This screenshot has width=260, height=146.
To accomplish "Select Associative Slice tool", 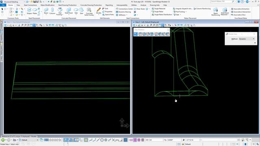I will coord(238,15).
